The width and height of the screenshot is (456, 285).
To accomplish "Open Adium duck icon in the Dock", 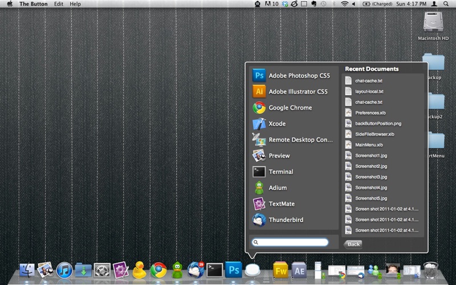I will (177, 270).
